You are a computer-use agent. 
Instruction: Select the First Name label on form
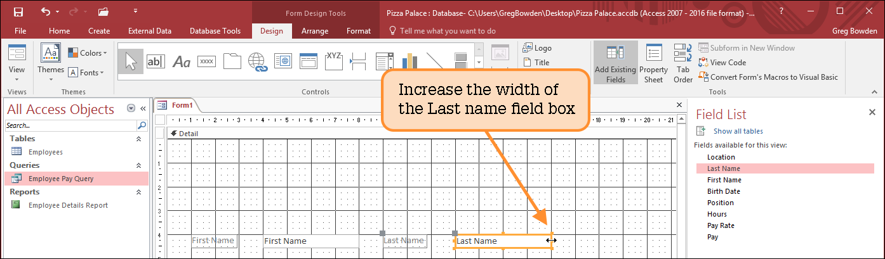[213, 241]
